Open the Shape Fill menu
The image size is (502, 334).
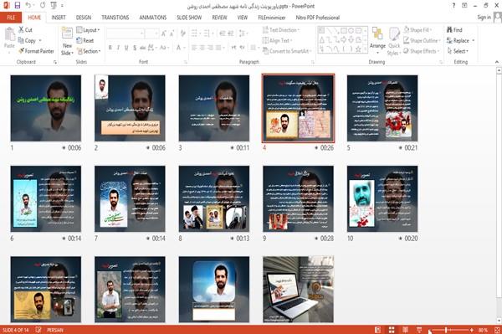click(417, 30)
